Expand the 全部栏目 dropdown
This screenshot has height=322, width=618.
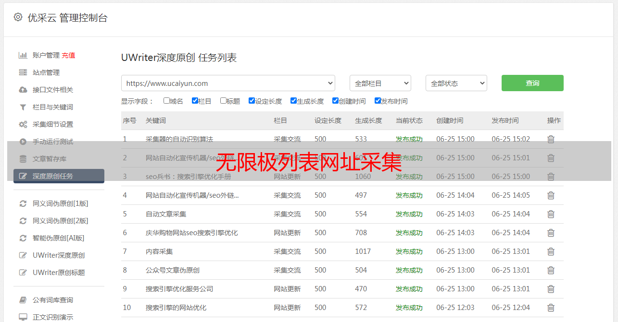(380, 83)
